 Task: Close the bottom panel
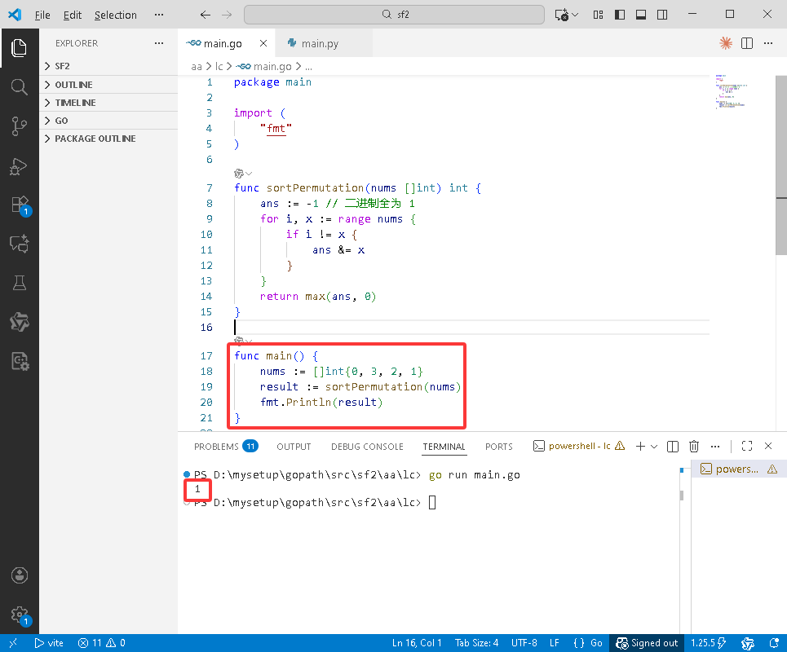tap(768, 446)
